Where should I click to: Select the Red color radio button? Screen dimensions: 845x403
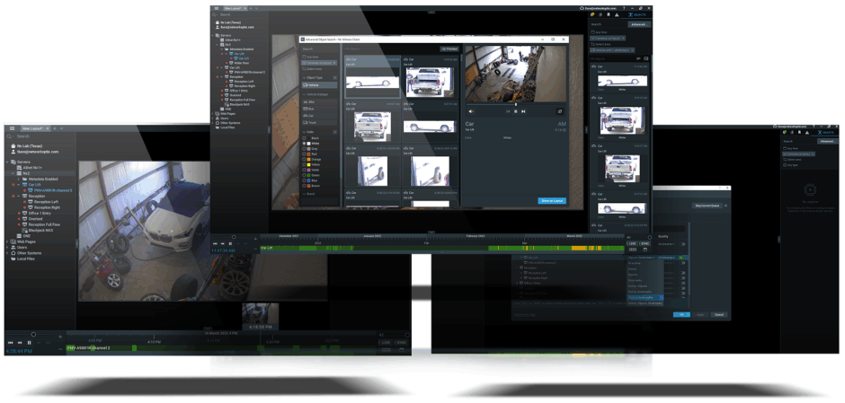click(x=306, y=154)
